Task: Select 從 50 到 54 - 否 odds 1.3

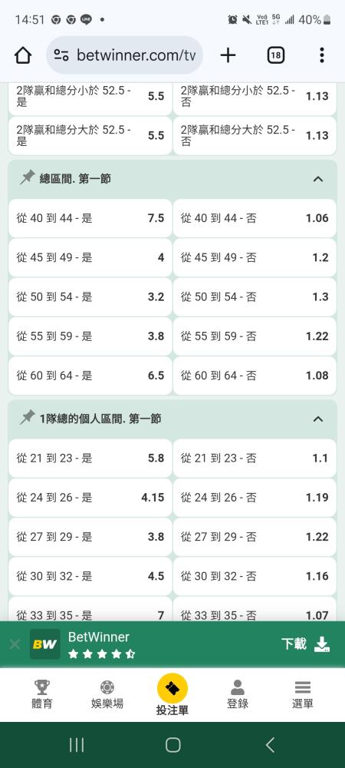Action: tap(255, 296)
